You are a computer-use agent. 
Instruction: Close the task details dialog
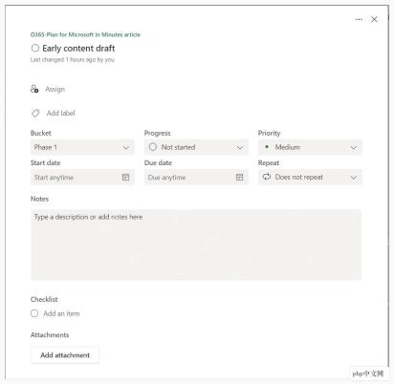coord(374,19)
